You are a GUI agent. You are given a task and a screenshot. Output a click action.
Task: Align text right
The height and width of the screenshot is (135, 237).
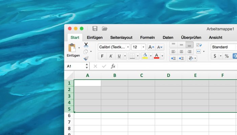[189, 52]
